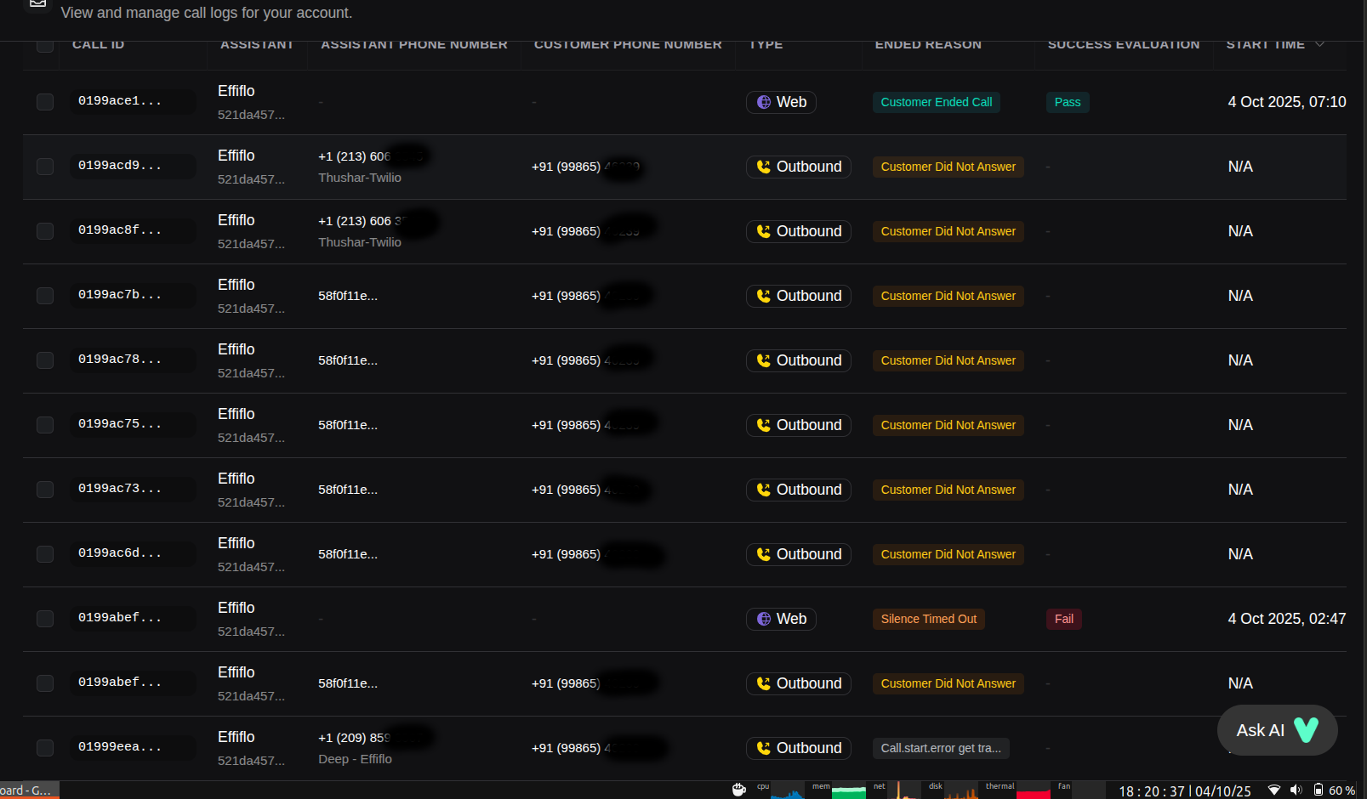Toggle Start Time sort chevron
The image size is (1367, 799).
(1319, 44)
